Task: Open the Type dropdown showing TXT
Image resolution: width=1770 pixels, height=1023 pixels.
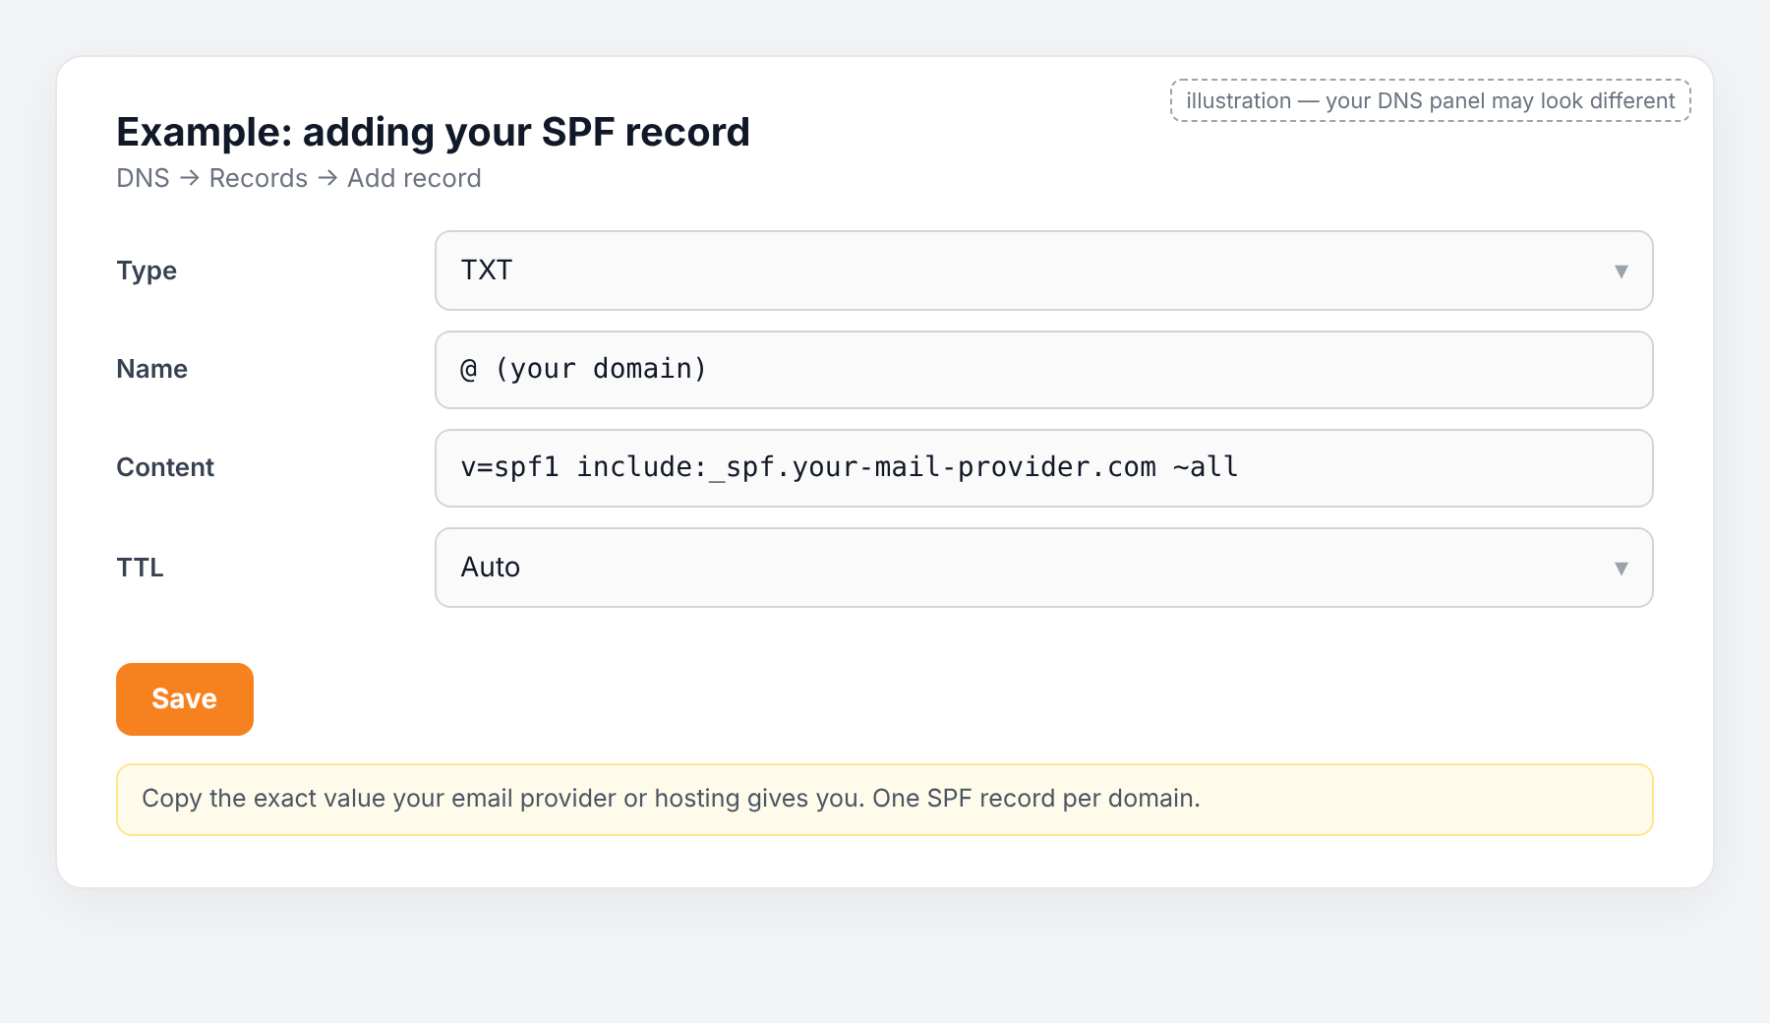Action: pos(1043,271)
